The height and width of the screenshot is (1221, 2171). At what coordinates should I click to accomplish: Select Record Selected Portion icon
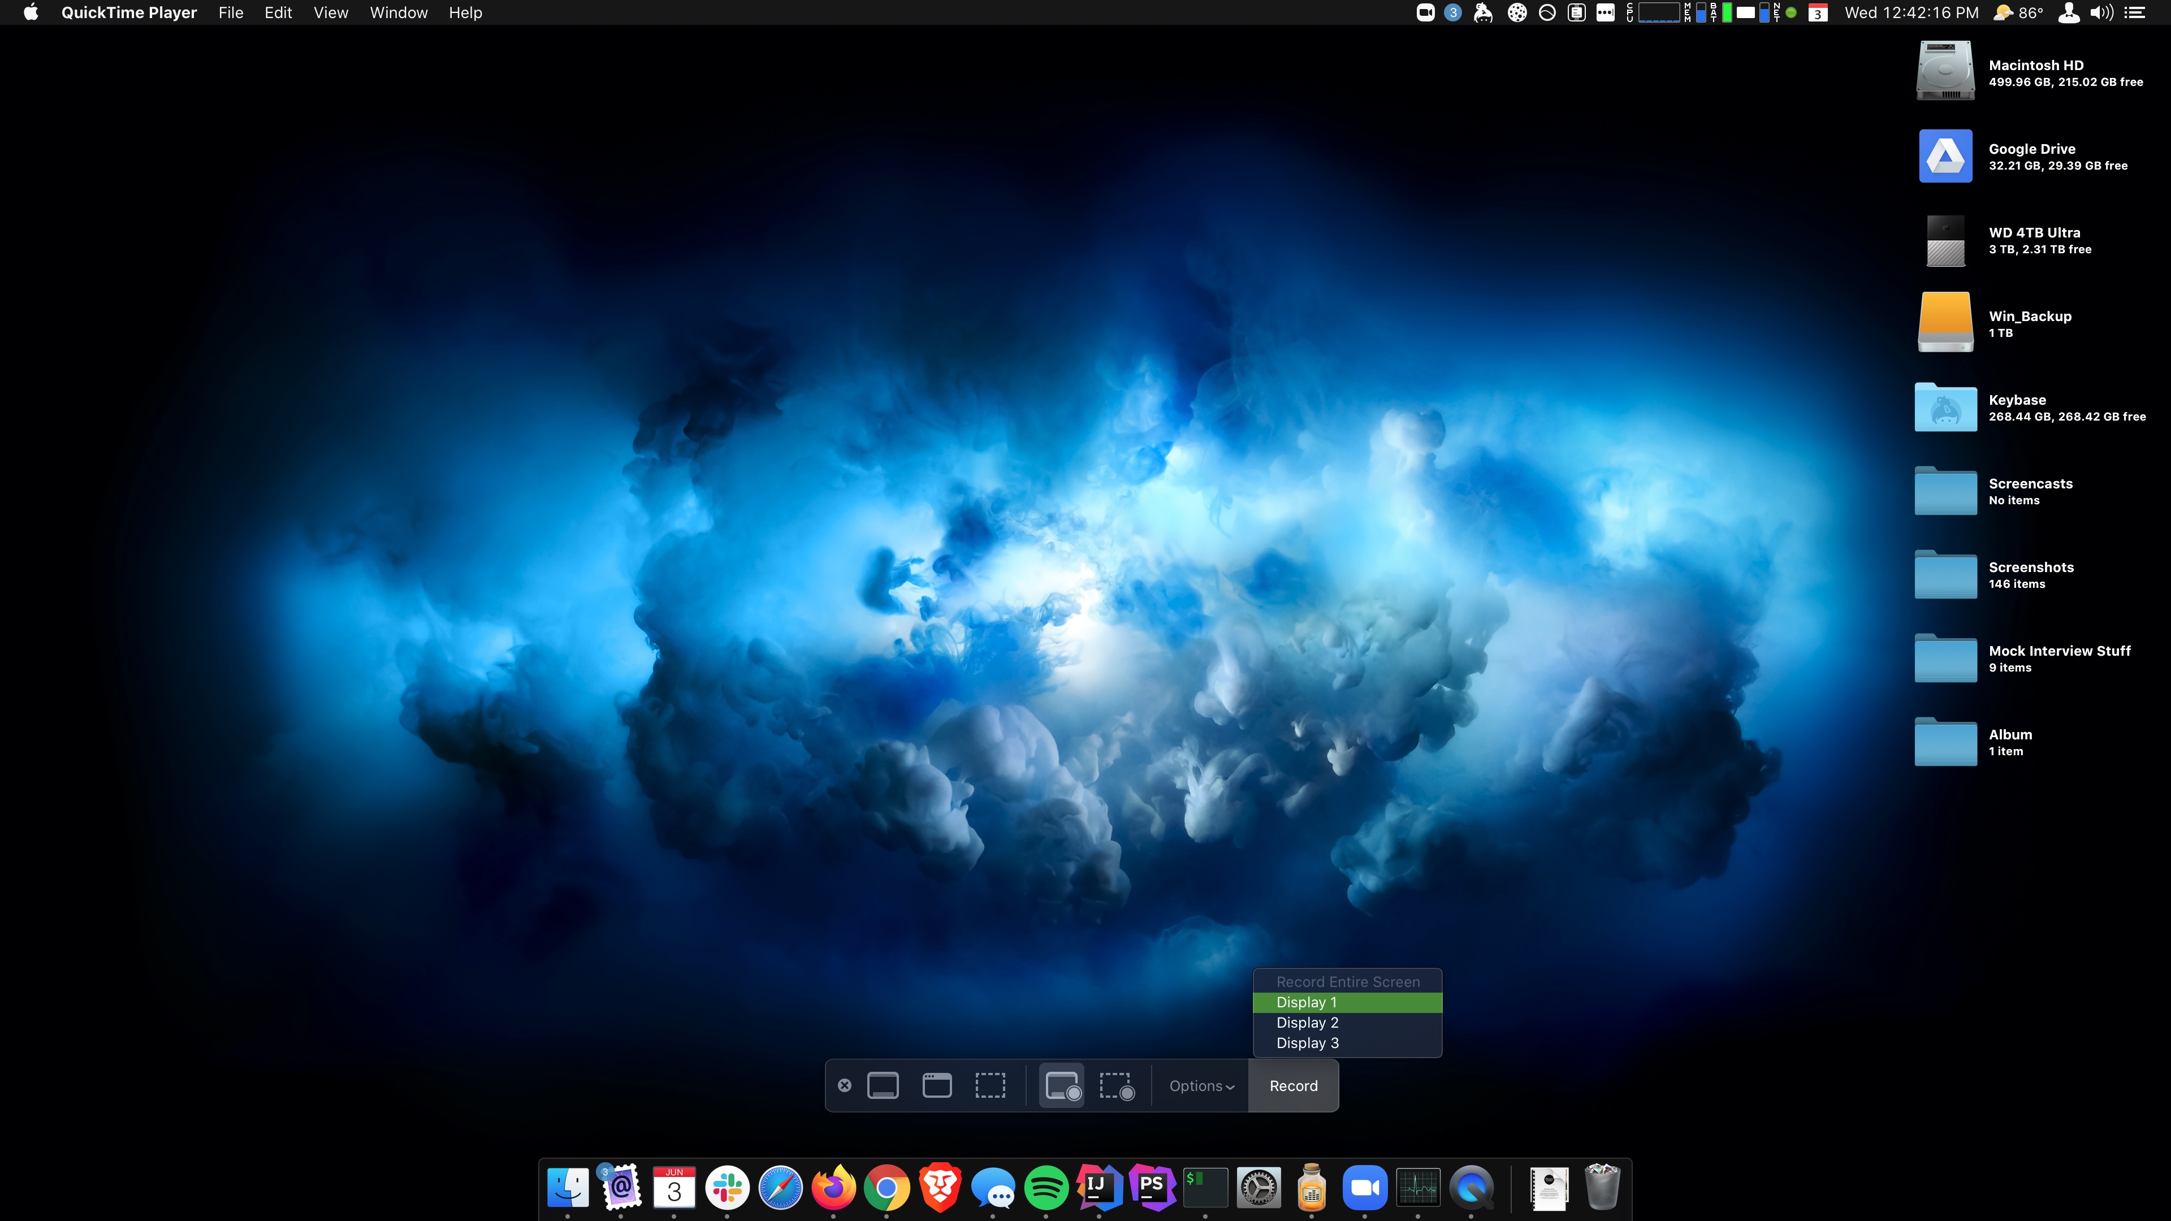(1117, 1085)
